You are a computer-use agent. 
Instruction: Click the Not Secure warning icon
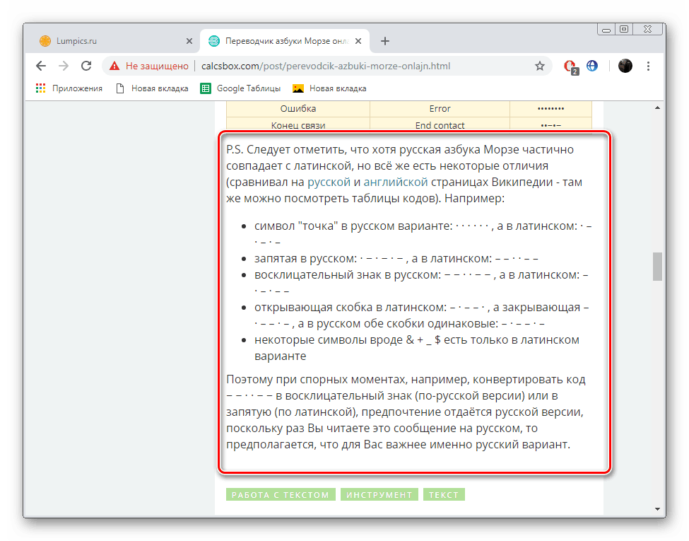click(x=114, y=66)
